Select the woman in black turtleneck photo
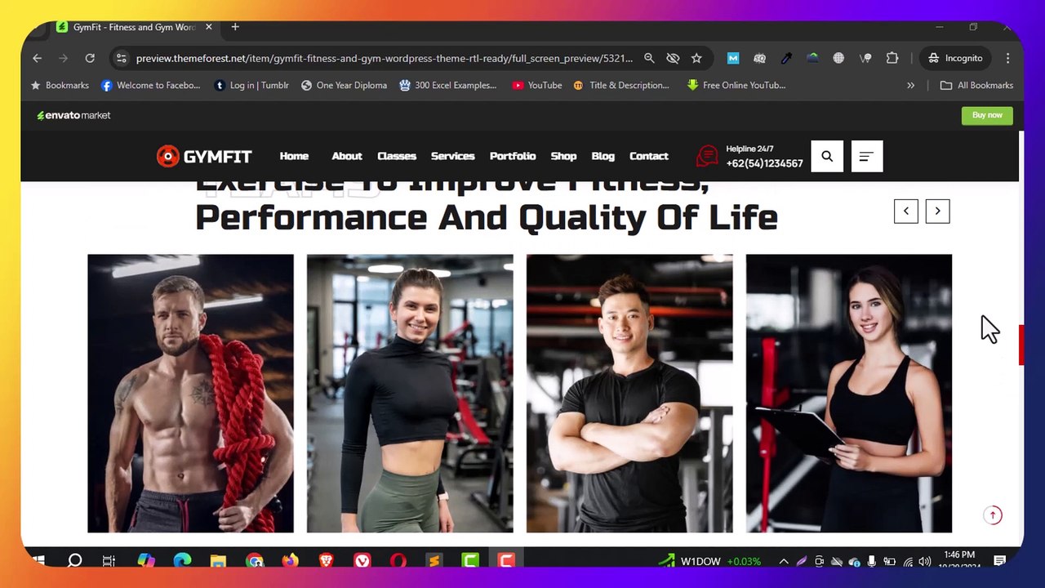This screenshot has width=1045, height=588. click(x=410, y=394)
